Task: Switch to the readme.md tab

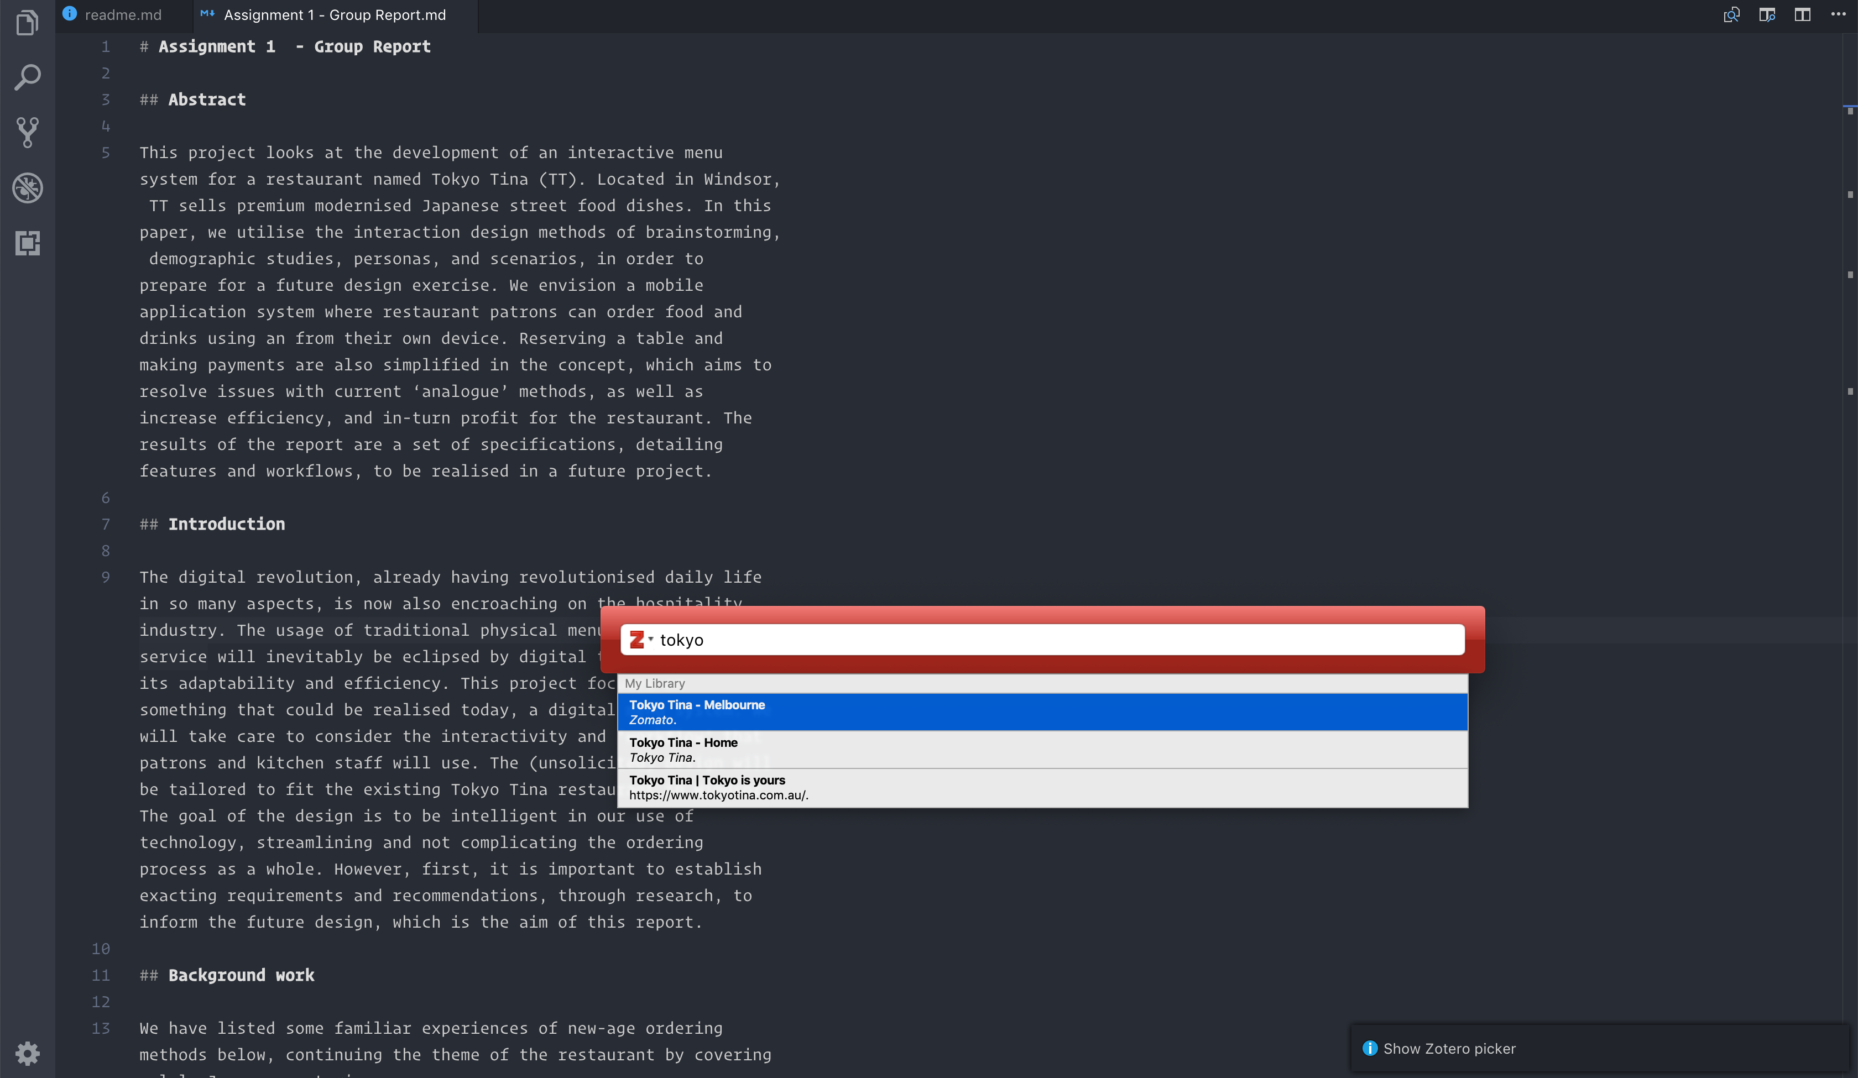Action: point(122,15)
